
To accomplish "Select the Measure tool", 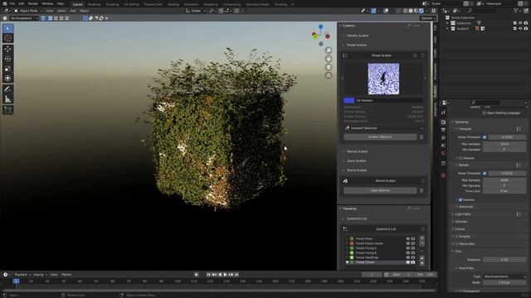I will click(x=7, y=99).
